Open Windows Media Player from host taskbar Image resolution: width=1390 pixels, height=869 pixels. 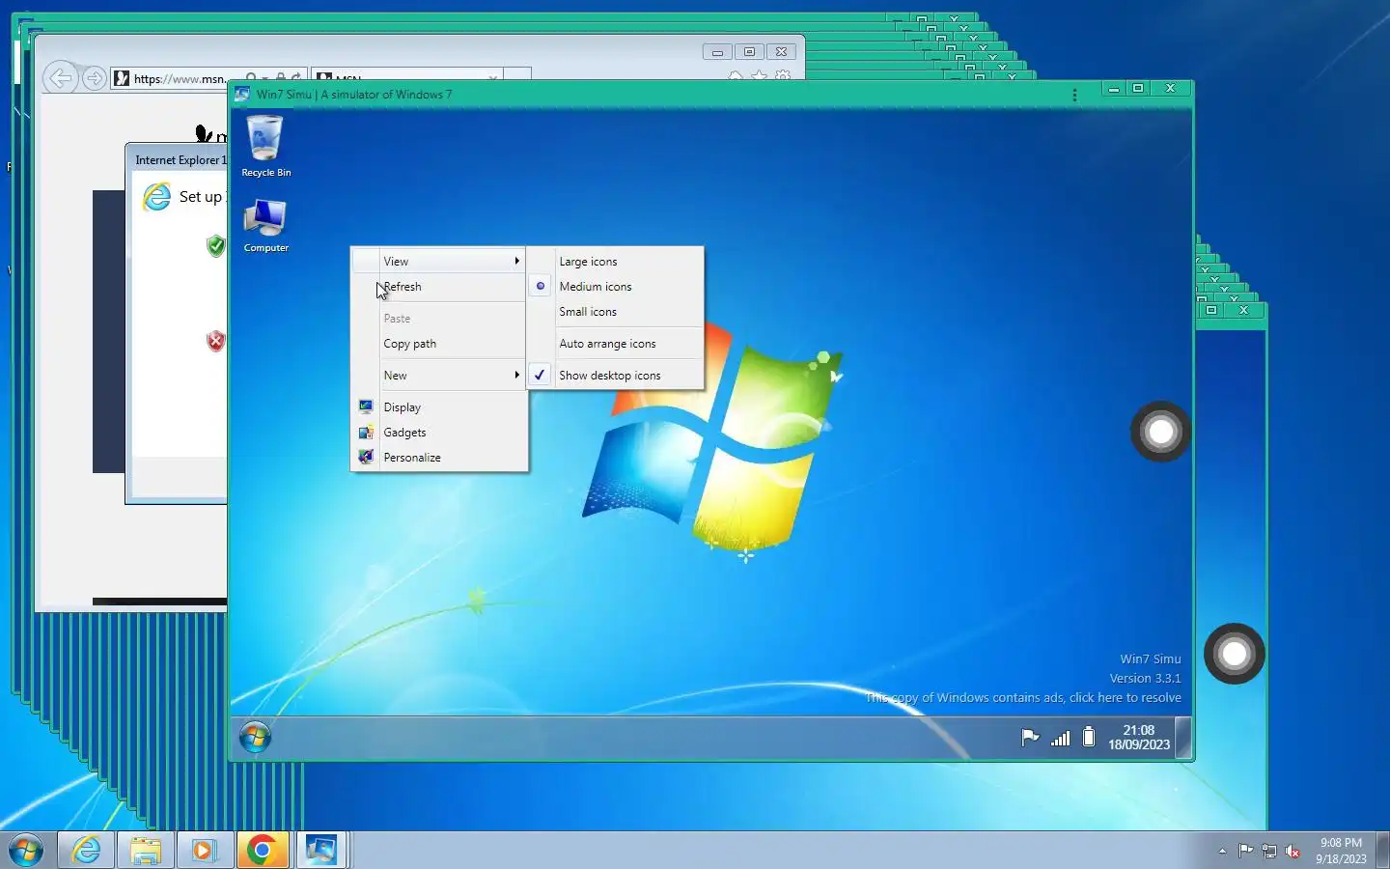pyautogui.click(x=204, y=851)
